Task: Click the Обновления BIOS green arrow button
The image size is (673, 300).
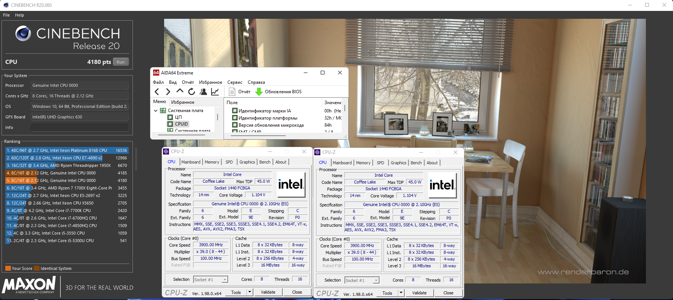Action: tap(278, 92)
